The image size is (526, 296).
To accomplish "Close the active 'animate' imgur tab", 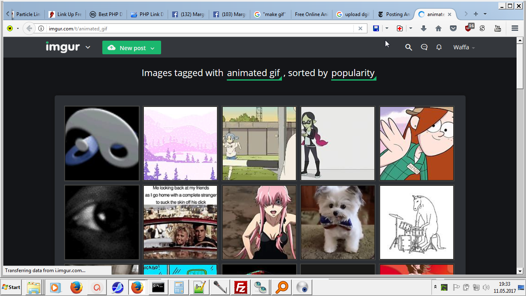I will [x=450, y=14].
